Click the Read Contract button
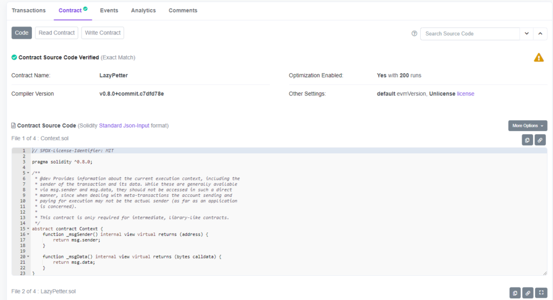 (x=57, y=33)
